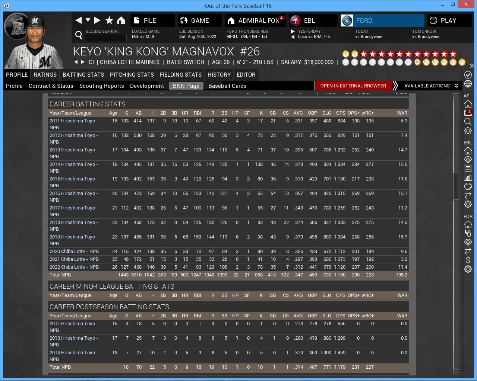
Task: Open the FOR settings gear in the sidebar
Action: [x=468, y=269]
